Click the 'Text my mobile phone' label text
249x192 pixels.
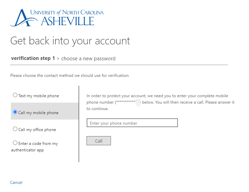[x=39, y=96]
